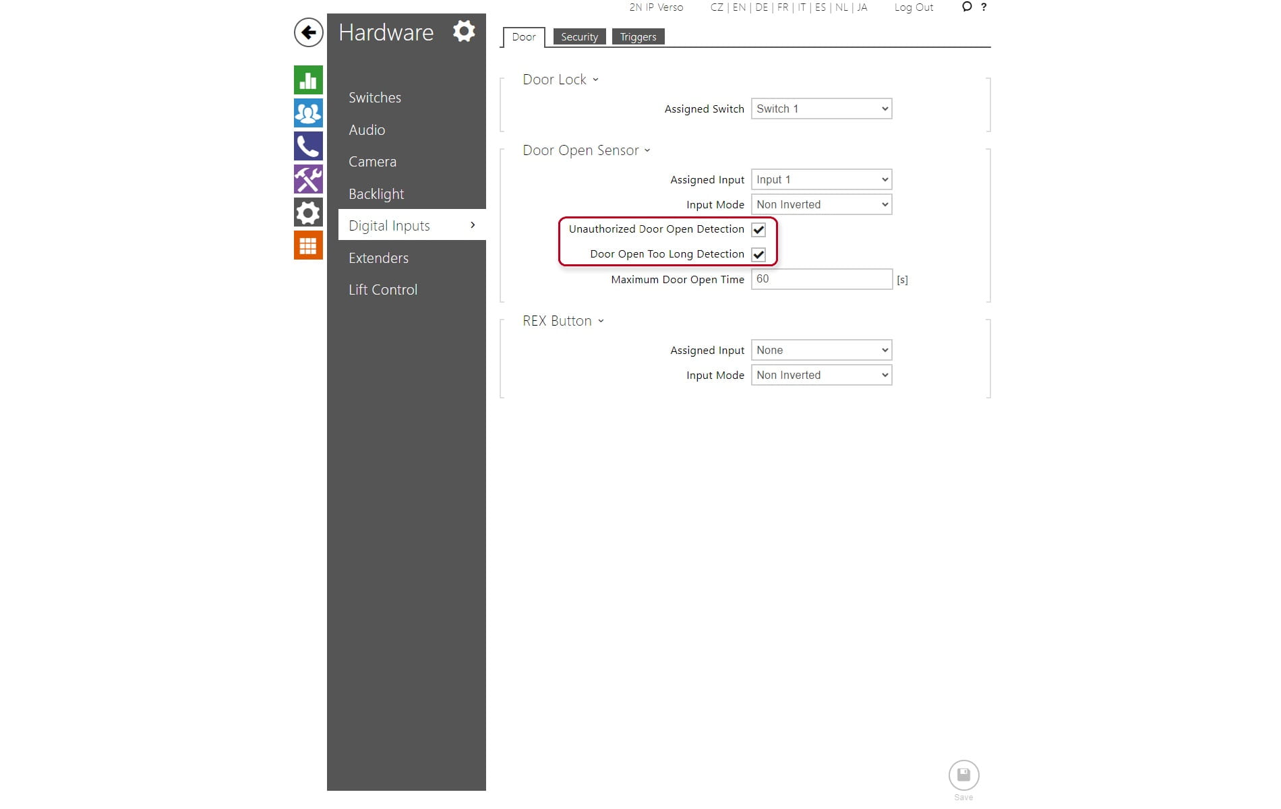The image size is (1281, 809).
Task: Open Backlight in the Hardware menu
Action: (376, 194)
